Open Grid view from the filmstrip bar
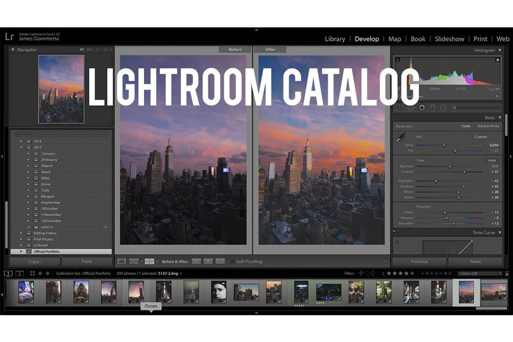This screenshot has height=342, width=513. click(x=32, y=273)
